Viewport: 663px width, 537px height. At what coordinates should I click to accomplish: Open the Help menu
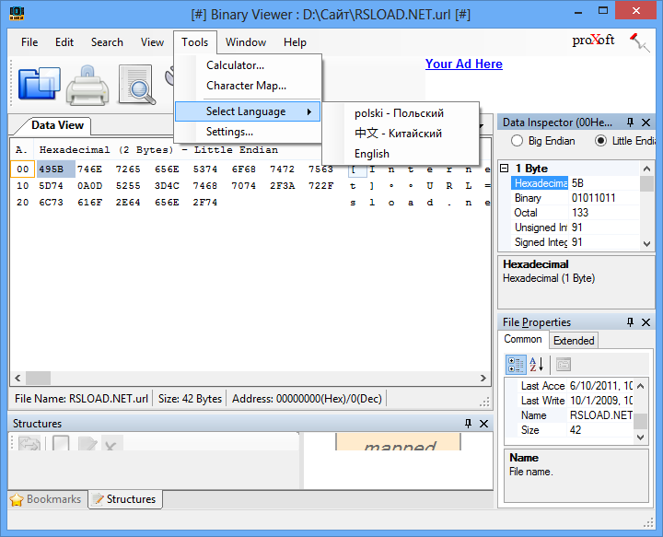click(295, 42)
